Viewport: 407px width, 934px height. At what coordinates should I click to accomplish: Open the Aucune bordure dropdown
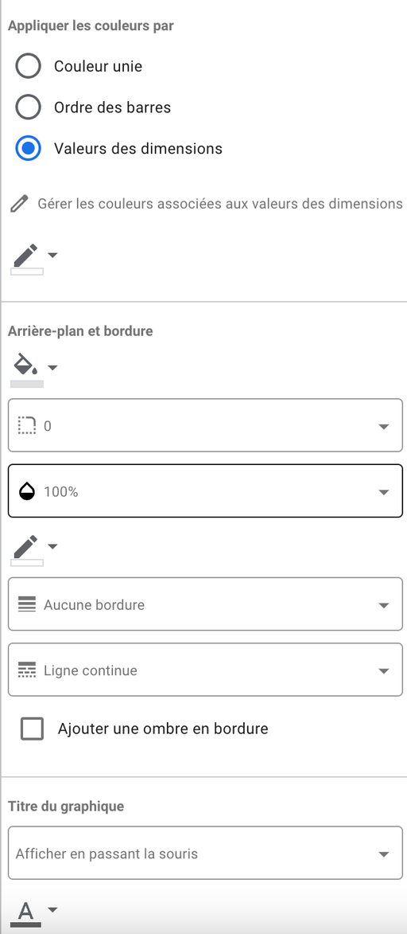pos(205,604)
